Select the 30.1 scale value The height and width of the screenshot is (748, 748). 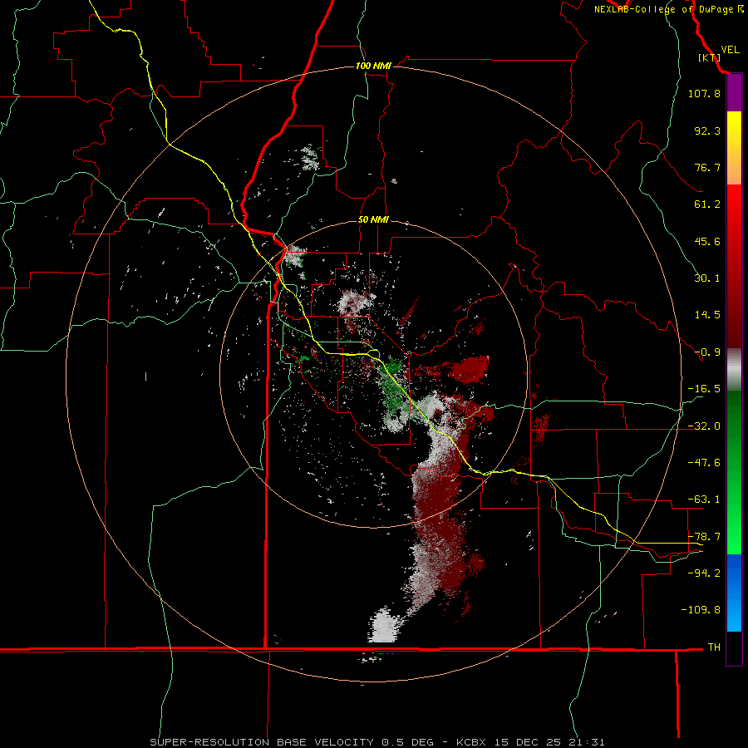click(x=707, y=278)
